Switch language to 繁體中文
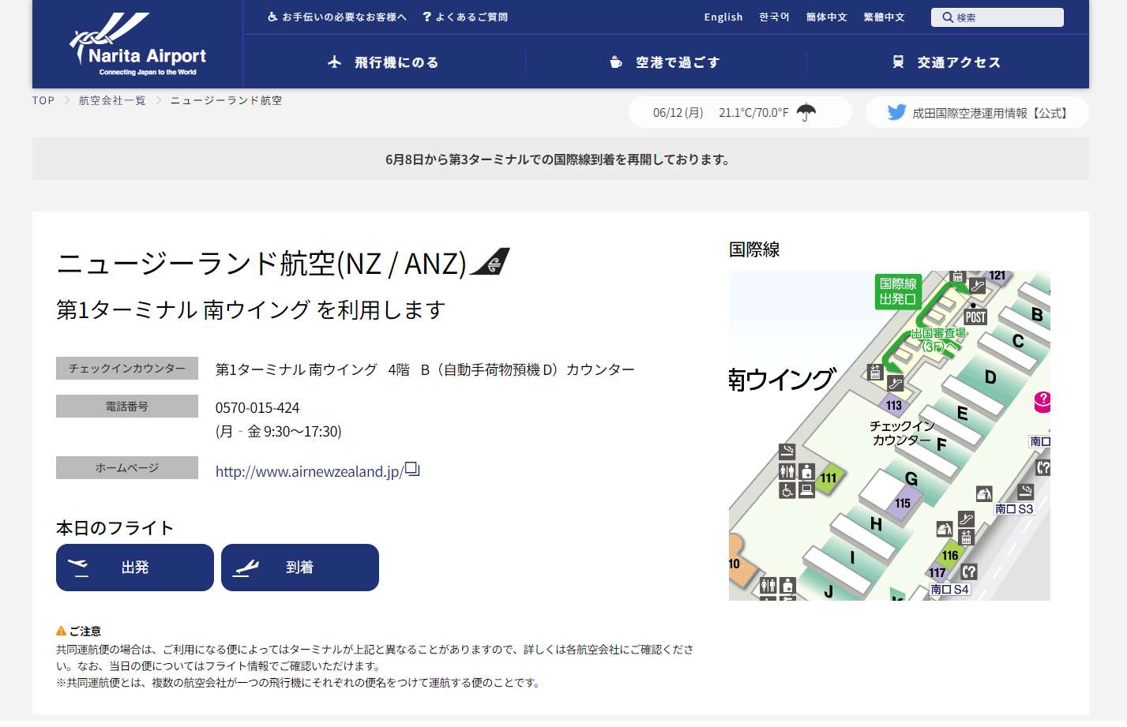Screen dimensions: 1127x727 click(x=884, y=17)
